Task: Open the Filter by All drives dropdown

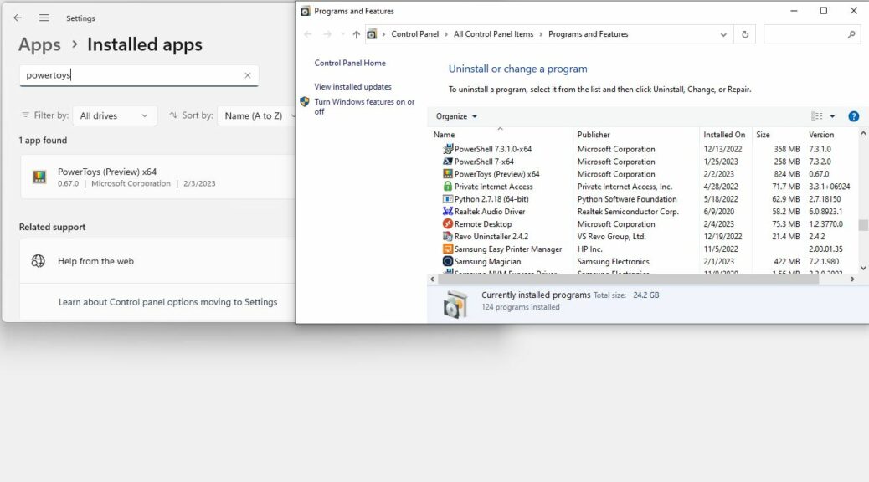Action: pos(115,115)
